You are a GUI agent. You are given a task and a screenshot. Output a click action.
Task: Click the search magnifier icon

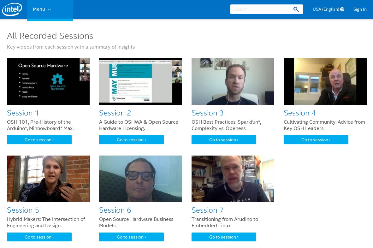coord(296,9)
